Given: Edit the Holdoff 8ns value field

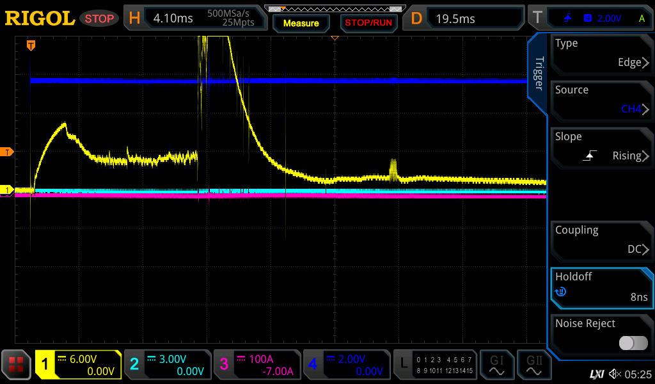Looking at the screenshot, I should (x=601, y=287).
